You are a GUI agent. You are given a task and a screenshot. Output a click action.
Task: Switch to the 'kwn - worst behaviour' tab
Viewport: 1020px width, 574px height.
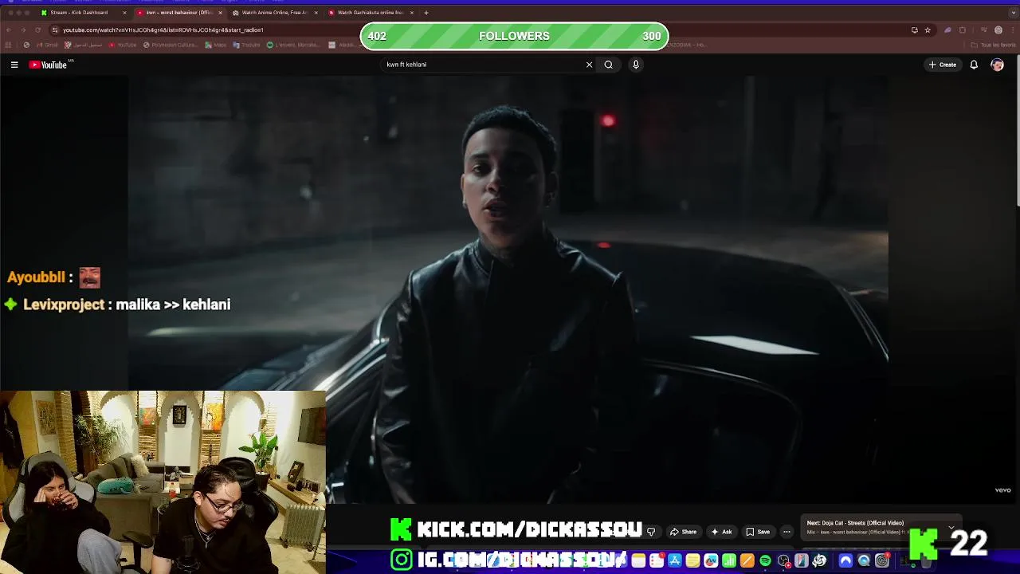click(x=178, y=13)
